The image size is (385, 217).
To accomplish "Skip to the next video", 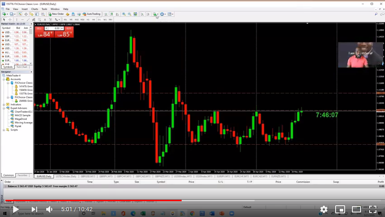I will 34,209.
